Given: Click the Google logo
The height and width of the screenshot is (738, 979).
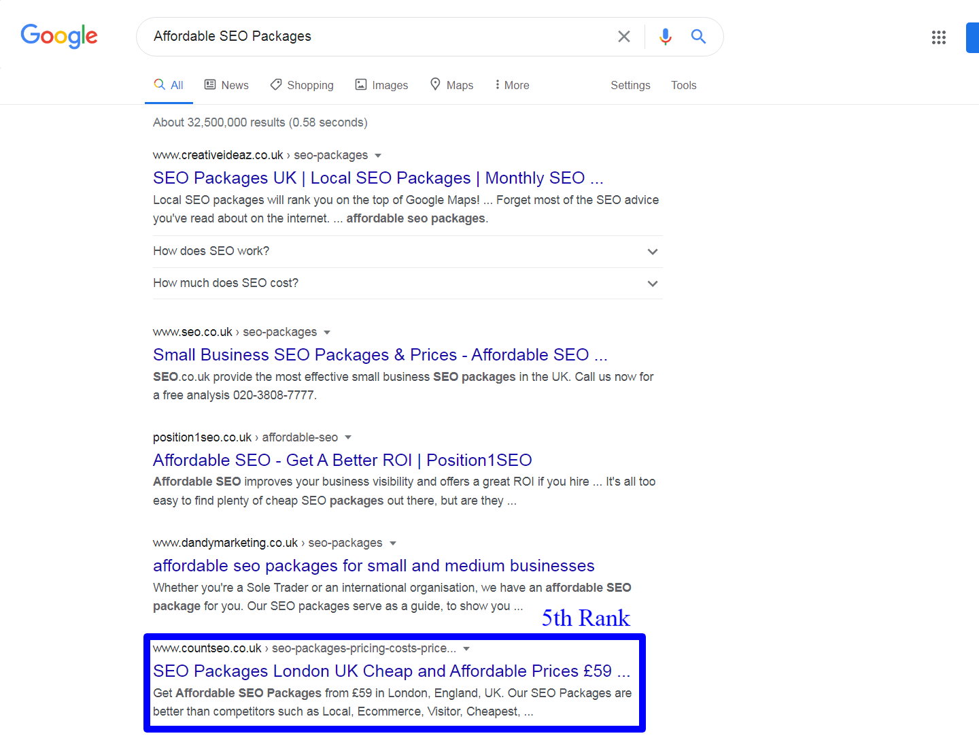Looking at the screenshot, I should [59, 36].
